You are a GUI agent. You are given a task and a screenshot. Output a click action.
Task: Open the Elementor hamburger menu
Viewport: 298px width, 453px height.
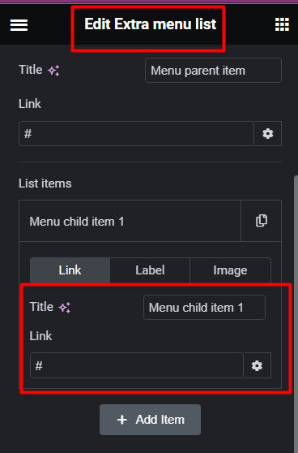point(19,25)
